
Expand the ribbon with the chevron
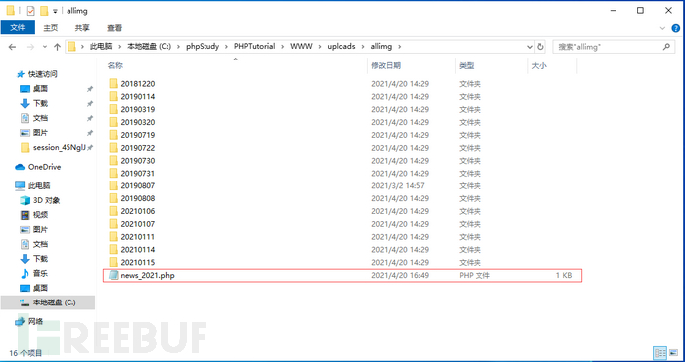click(x=662, y=28)
